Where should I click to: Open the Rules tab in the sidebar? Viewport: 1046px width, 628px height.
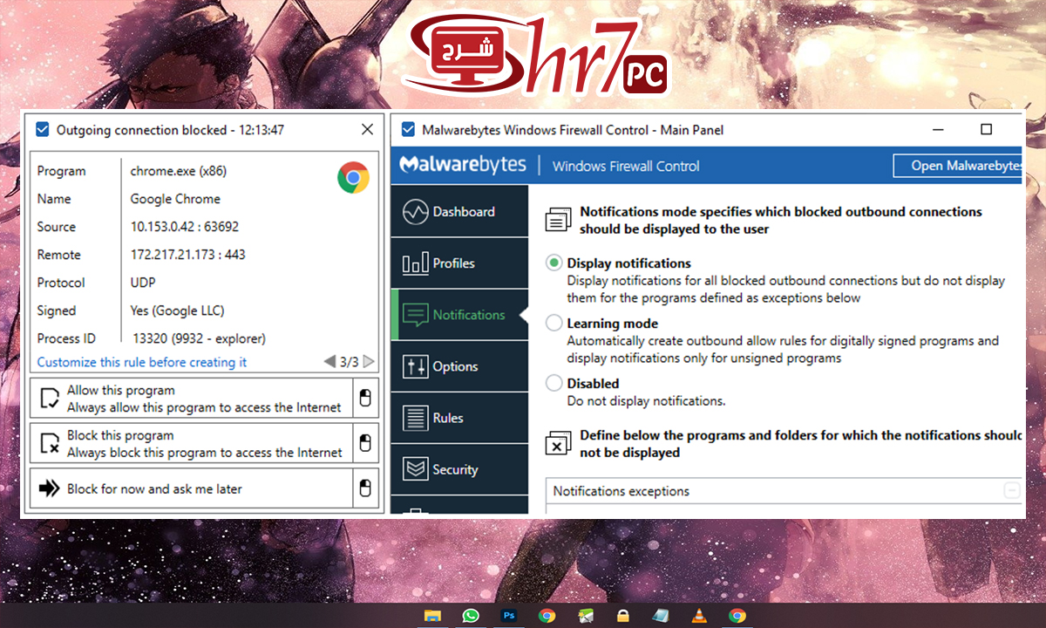459,418
